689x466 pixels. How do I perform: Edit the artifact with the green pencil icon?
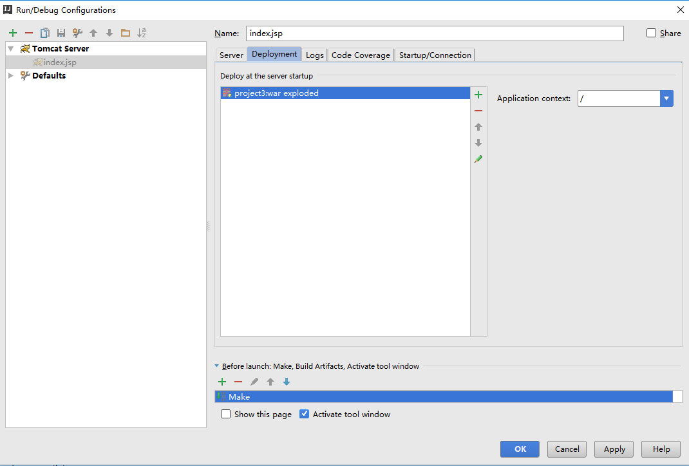tap(478, 159)
